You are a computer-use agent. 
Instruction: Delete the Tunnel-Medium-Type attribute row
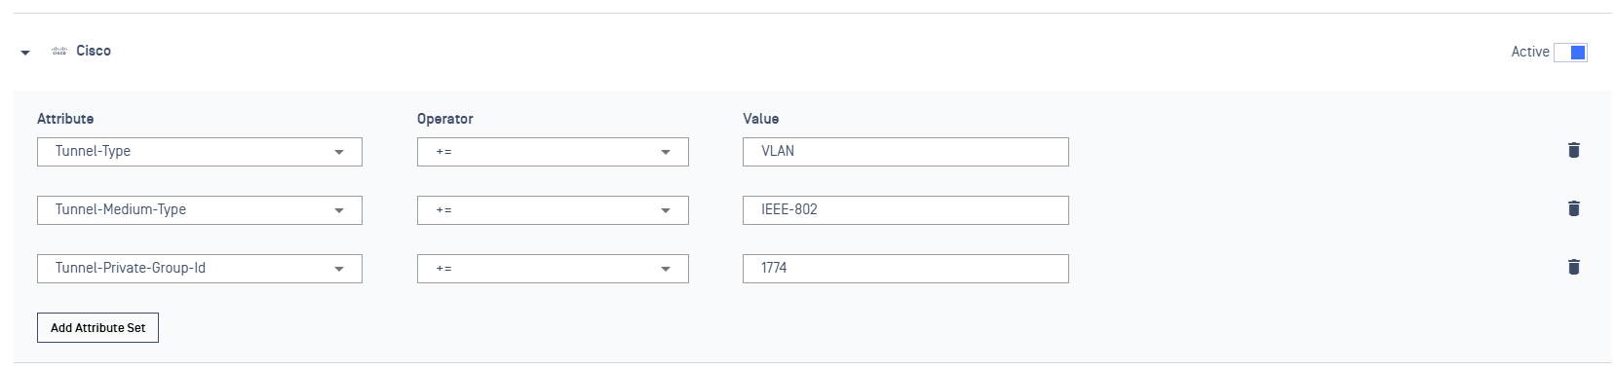tap(1573, 208)
